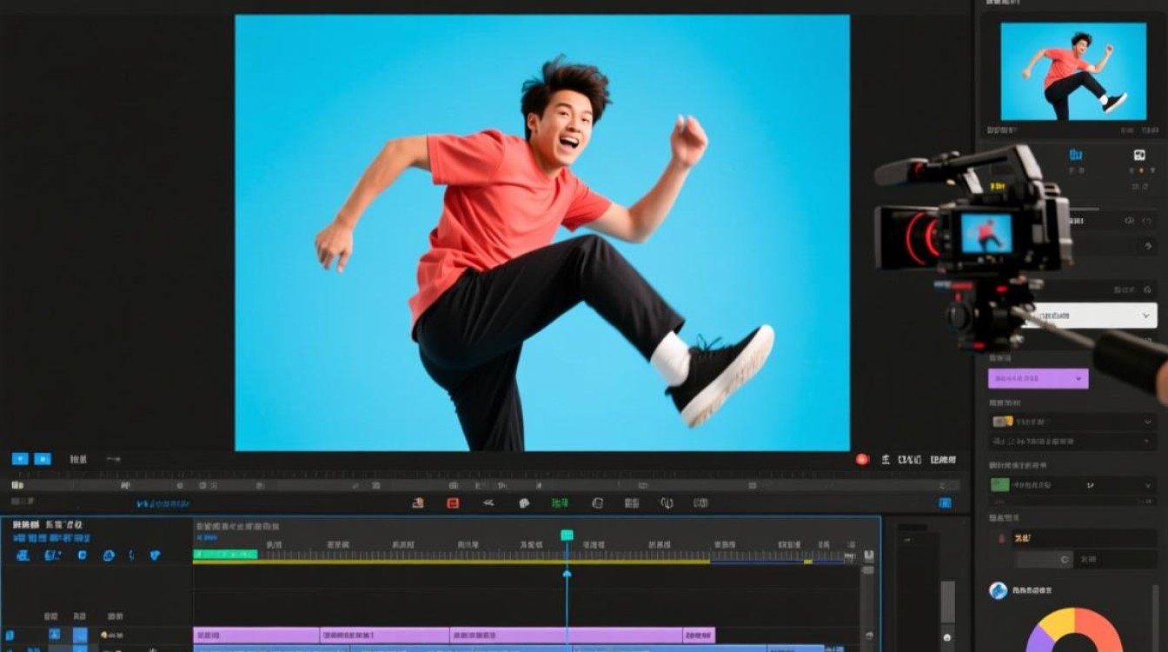Click the first blue tool icon above the track headers

click(x=23, y=555)
